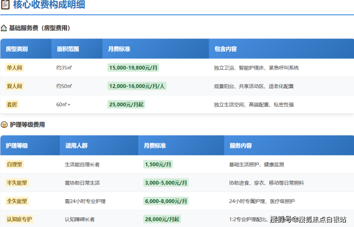Click the house icon beside 基础服务费
The width and height of the screenshot is (354, 227).
[x=4, y=28]
